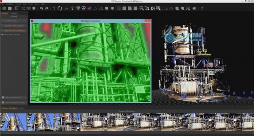Click the save project toolbar icon

(10, 8)
